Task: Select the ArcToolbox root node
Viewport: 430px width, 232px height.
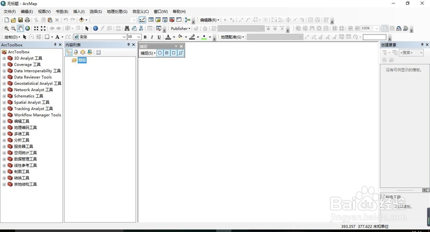Action: [x=18, y=52]
